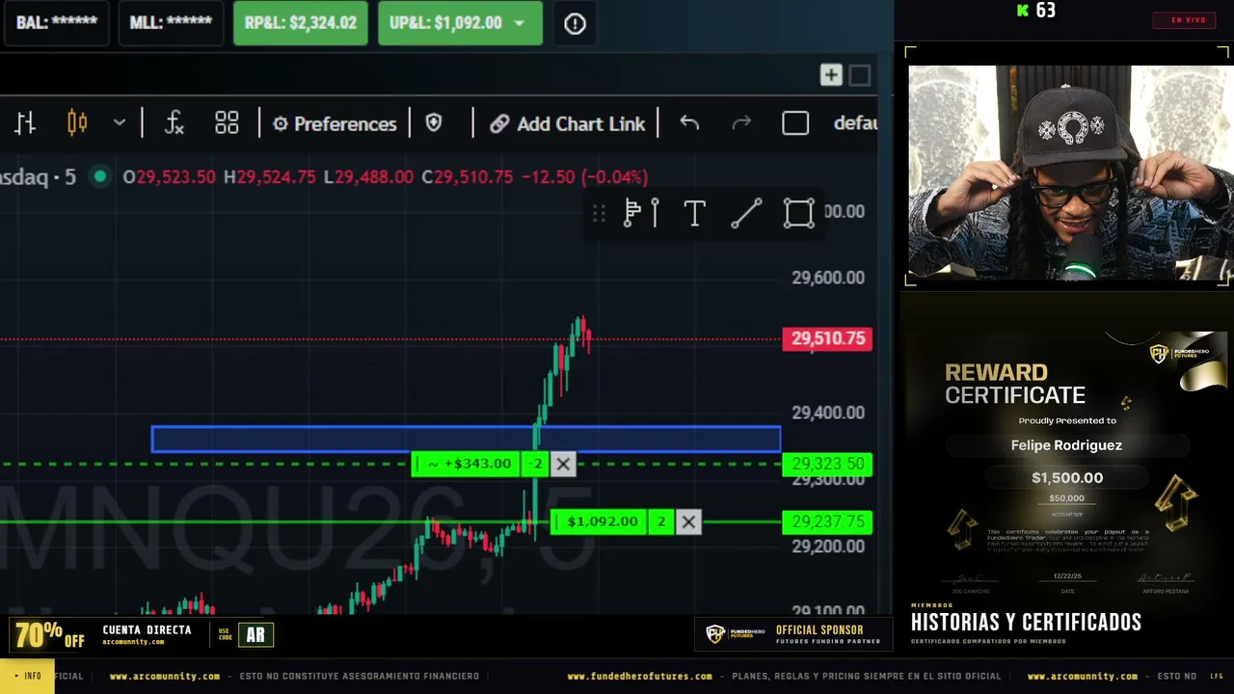Viewport: 1234px width, 694px height.
Task: Click the INFO label in ticker bar
Action: 27,677
